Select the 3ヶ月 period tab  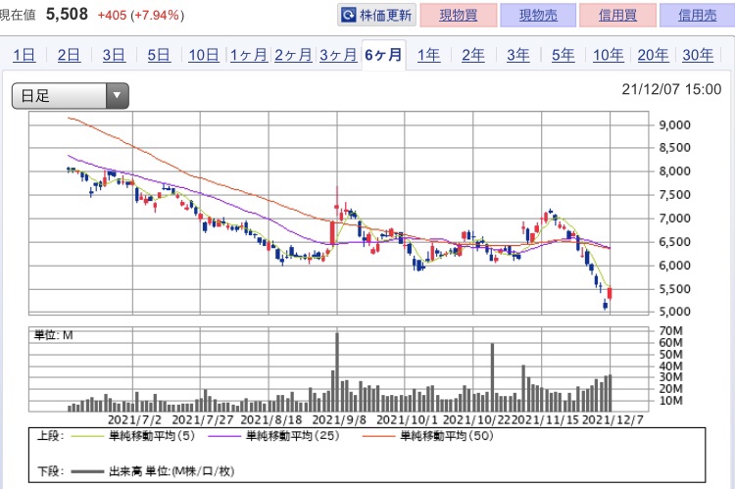[x=338, y=55]
